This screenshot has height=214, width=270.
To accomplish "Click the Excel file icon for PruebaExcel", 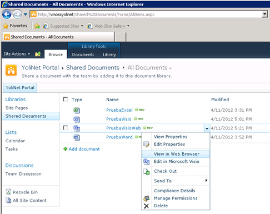I will pos(77,110).
